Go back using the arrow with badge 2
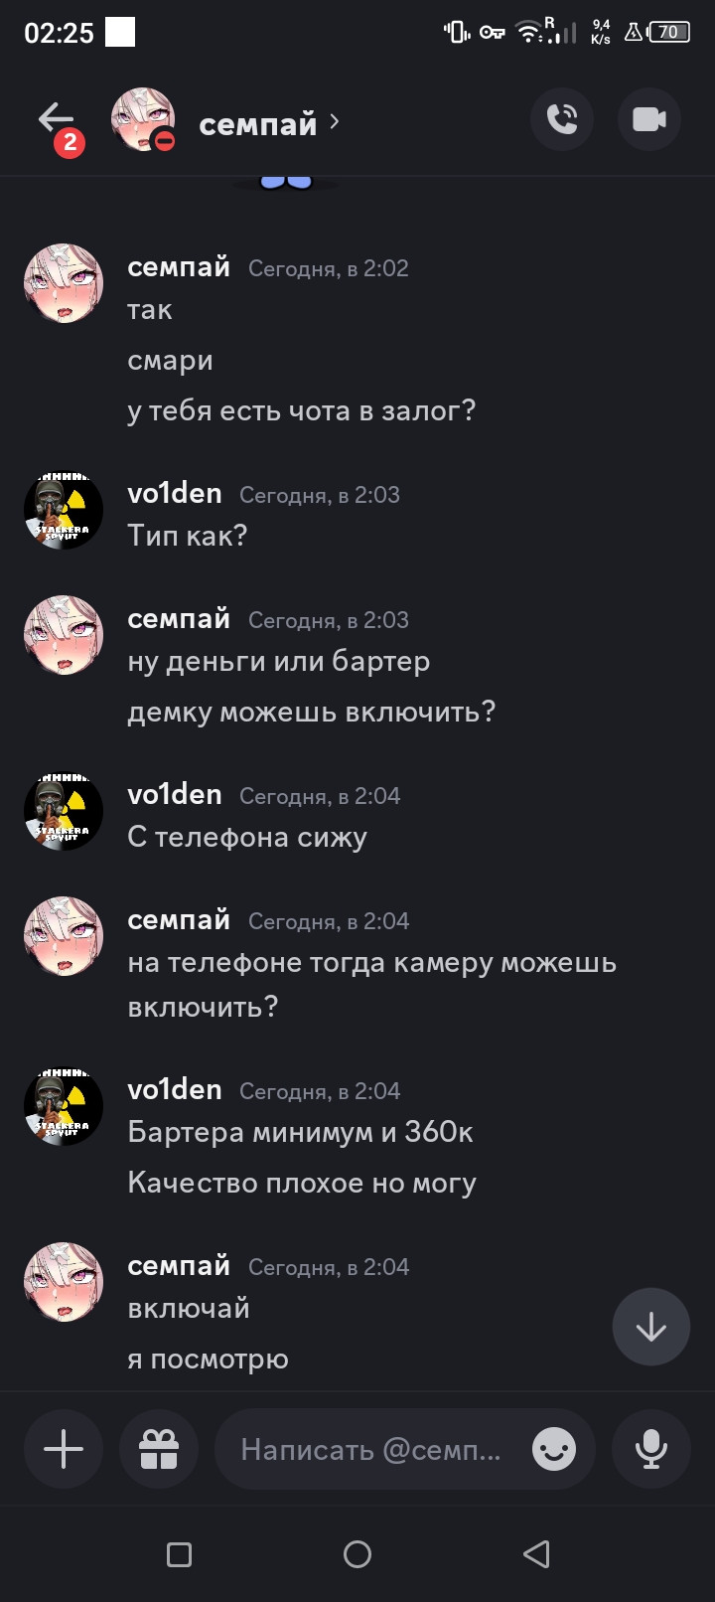 click(x=59, y=126)
